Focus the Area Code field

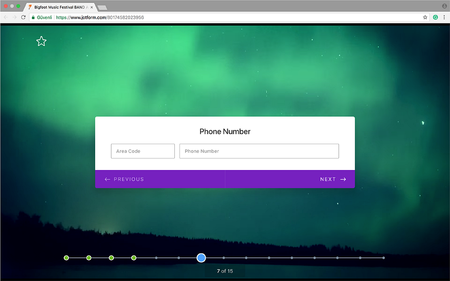click(x=143, y=151)
